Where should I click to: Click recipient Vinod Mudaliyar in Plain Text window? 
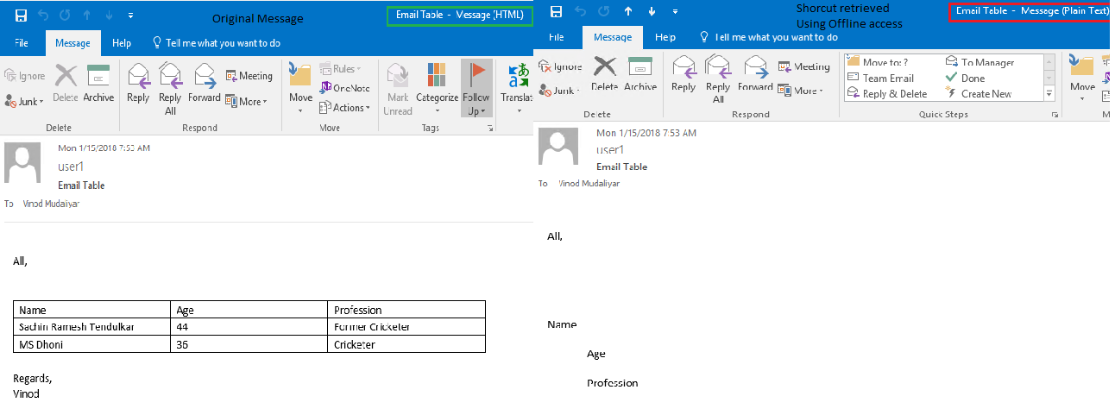coord(589,184)
